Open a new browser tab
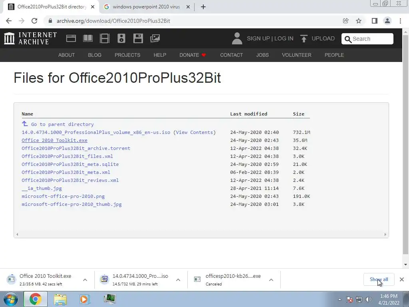409x307 pixels. [x=203, y=7]
